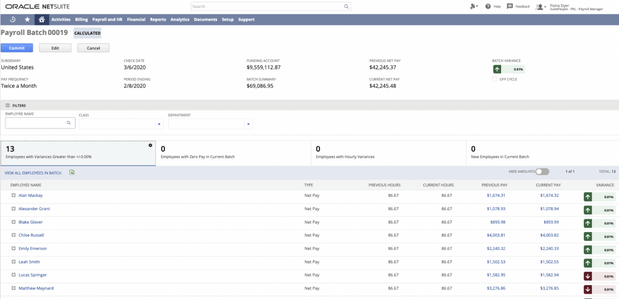The image size is (619, 299).
Task: Open the Payroll and HR menu
Action: (106, 19)
